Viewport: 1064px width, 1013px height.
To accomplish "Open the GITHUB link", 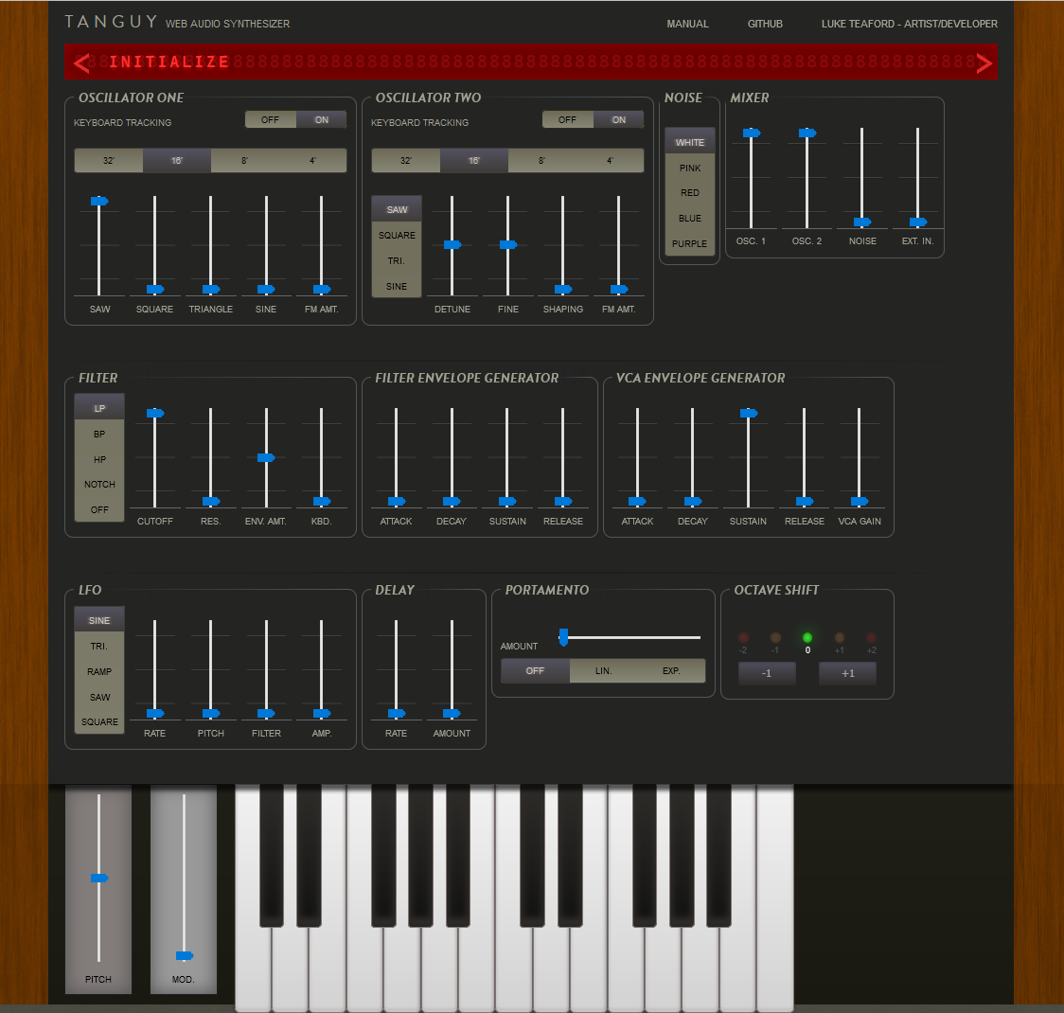I will click(765, 24).
